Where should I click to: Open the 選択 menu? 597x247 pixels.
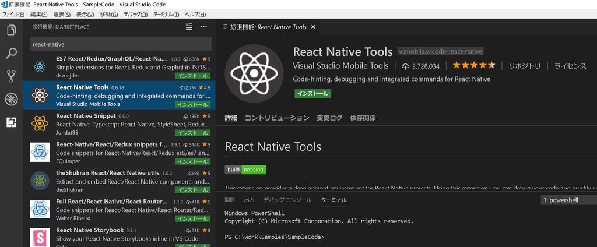point(62,15)
